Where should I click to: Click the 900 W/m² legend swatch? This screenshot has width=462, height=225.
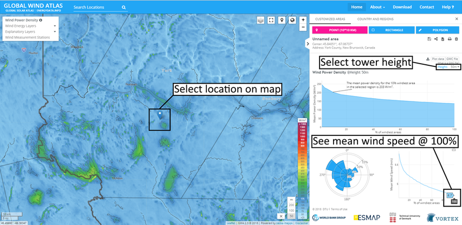[x=302, y=140]
